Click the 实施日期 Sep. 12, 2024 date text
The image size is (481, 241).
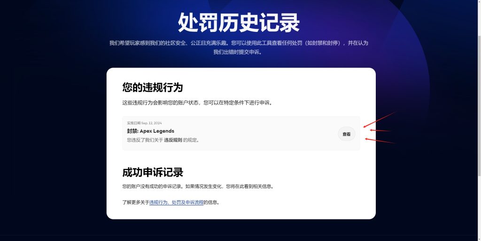point(145,123)
